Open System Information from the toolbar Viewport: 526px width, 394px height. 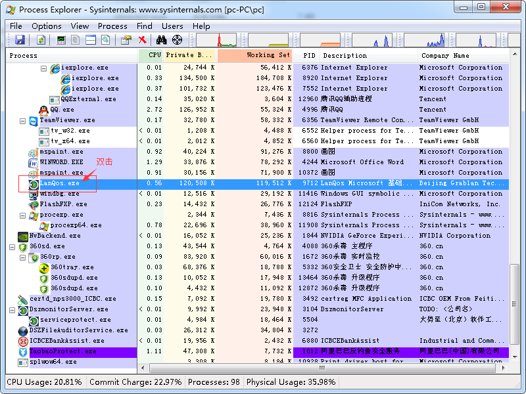pos(62,40)
